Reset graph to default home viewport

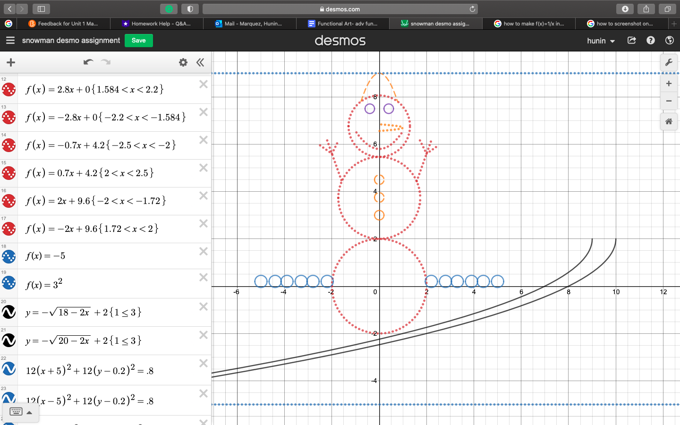669,121
